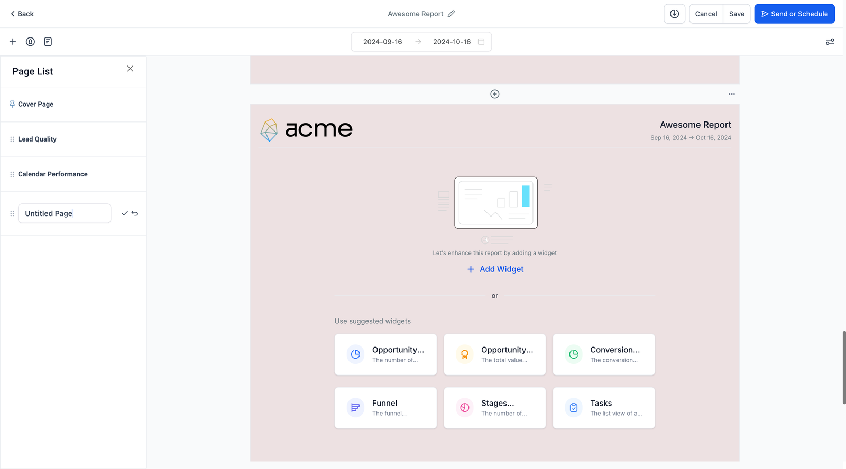This screenshot has width=846, height=469.
Task: Go to the Cover Page entry
Action: pos(35,105)
